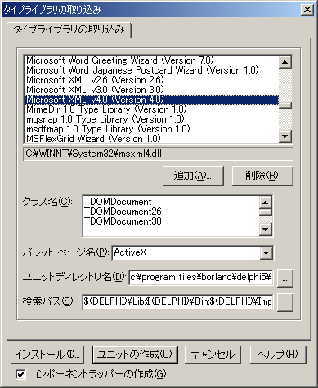Click the ヘルプ(H) button
The height and width of the screenshot is (388, 318).
278,355
